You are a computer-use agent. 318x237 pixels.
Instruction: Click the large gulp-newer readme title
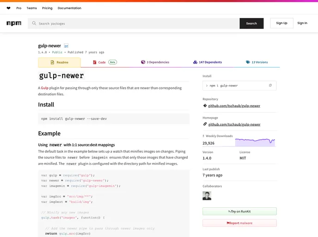(61, 75)
